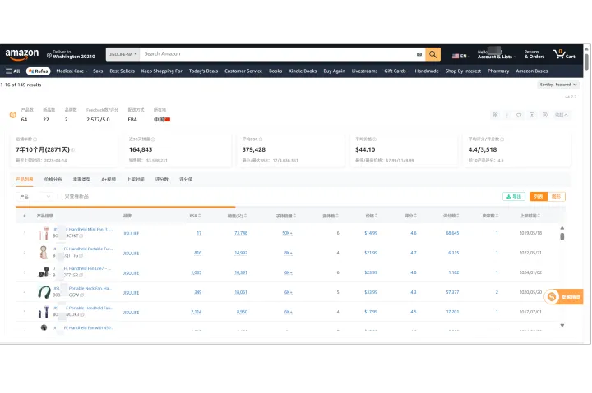This screenshot has height=393, width=592.
Task: Open the 评分数 tab
Action: pos(162,180)
